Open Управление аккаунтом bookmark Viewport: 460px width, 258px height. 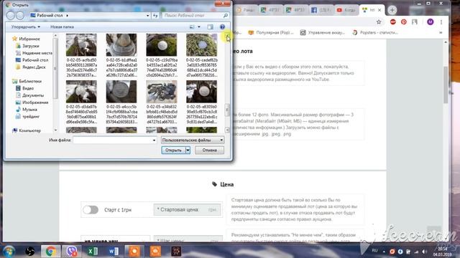[323, 33]
